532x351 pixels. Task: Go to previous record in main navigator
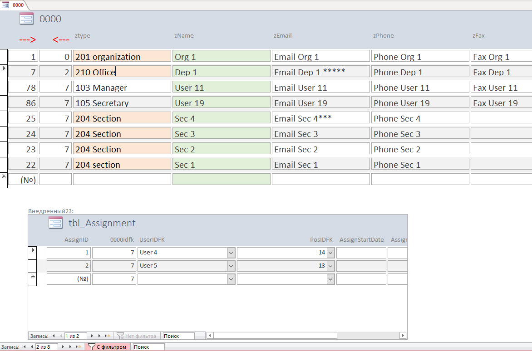31,347
